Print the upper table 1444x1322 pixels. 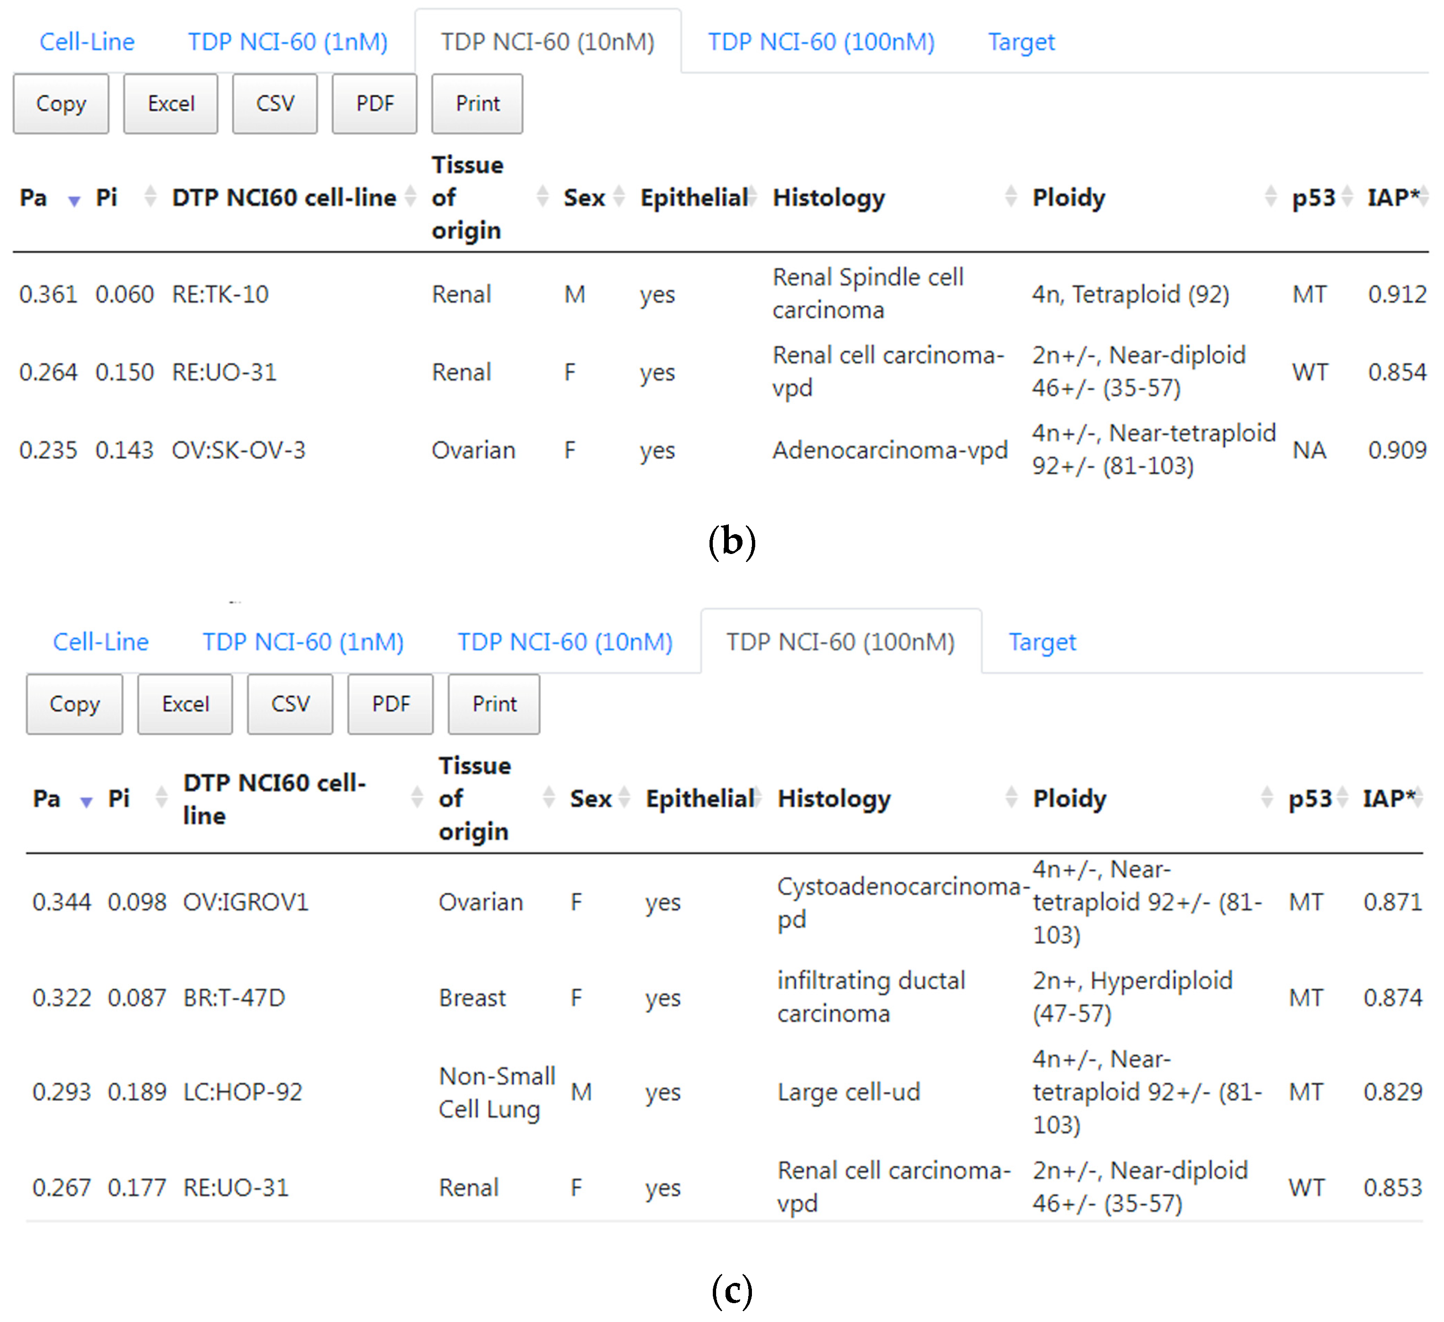click(477, 104)
